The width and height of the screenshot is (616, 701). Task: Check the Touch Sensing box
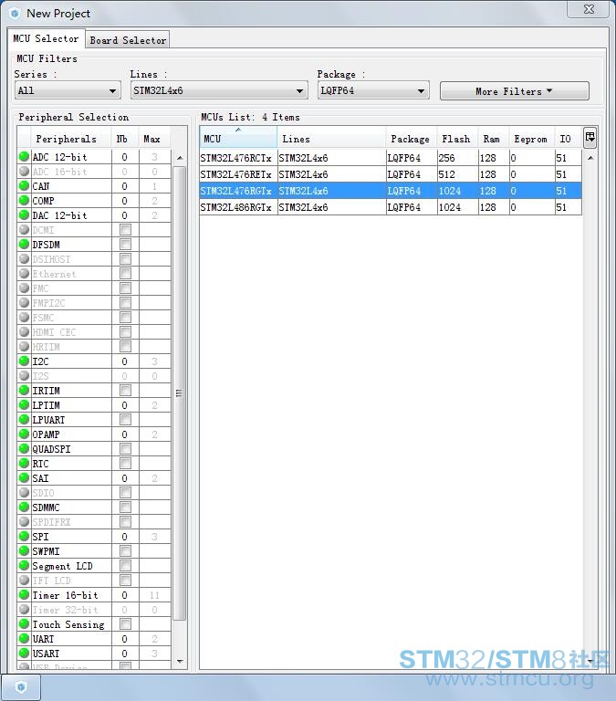pyautogui.click(x=125, y=624)
